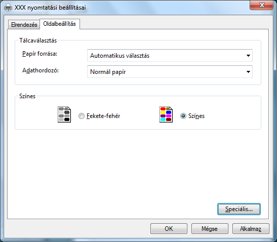Click the printer icon in title bar
The image size is (277, 242).
[8, 8]
